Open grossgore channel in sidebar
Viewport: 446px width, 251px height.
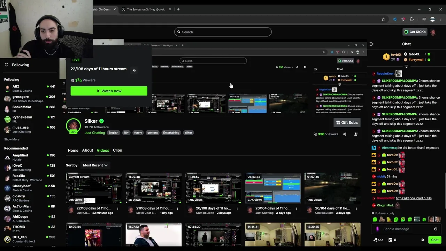30,99
